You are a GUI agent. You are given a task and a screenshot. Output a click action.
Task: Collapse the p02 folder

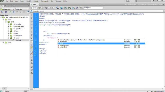coord(3,20)
